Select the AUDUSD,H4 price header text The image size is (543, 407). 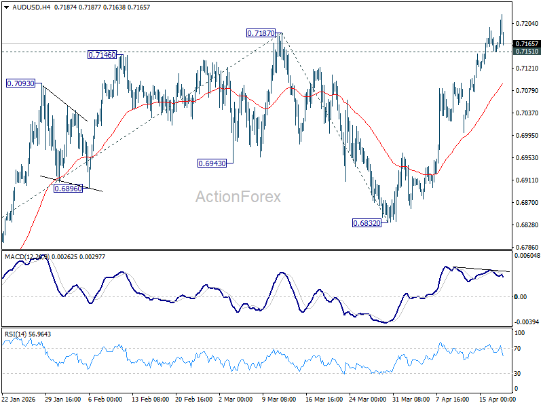pos(81,7)
